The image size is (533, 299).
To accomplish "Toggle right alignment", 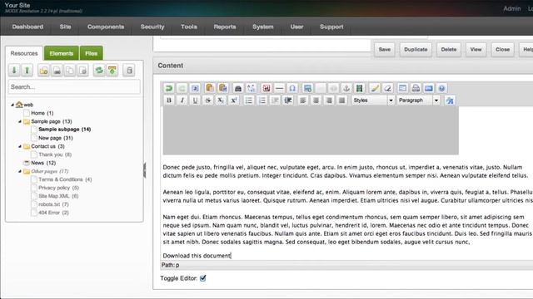I will pos(329,100).
